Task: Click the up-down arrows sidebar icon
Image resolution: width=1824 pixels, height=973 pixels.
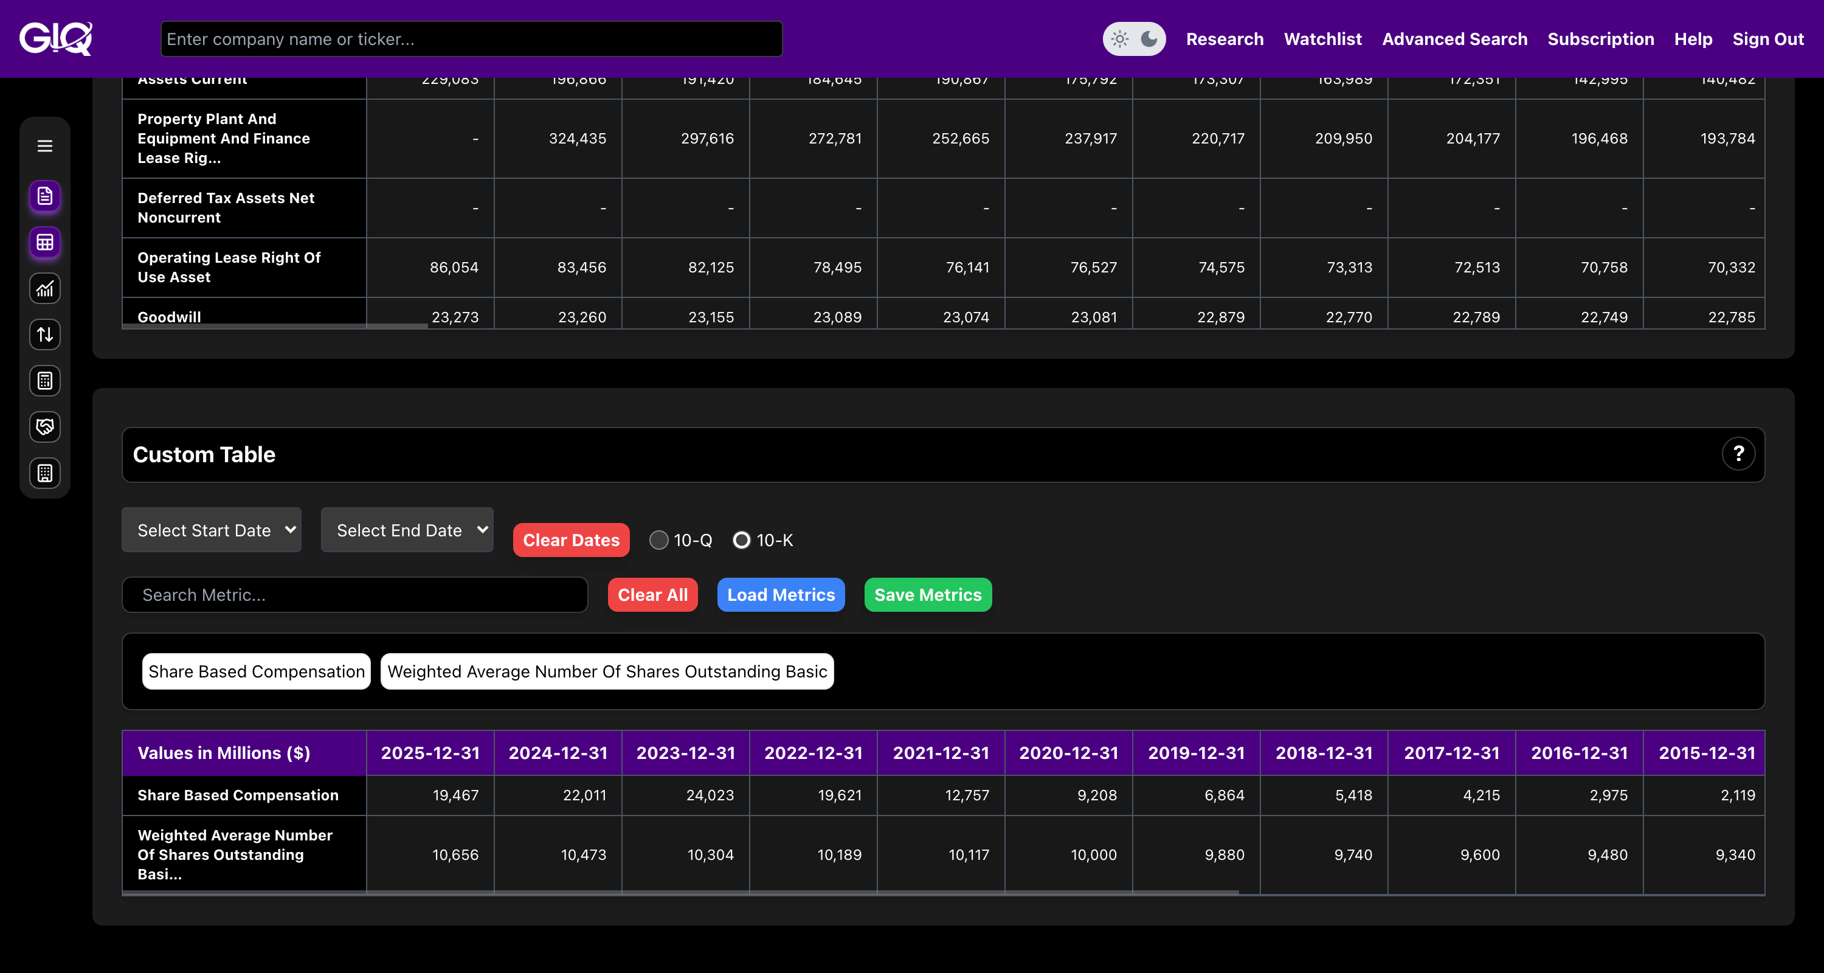Action: 44,334
